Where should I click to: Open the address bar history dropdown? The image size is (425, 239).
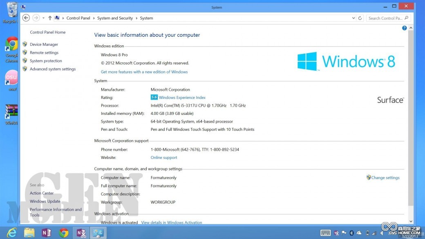353,18
